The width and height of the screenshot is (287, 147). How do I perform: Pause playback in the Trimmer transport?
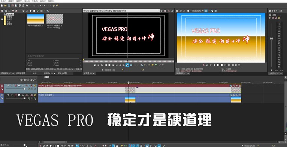pyautogui.click(x=106, y=65)
